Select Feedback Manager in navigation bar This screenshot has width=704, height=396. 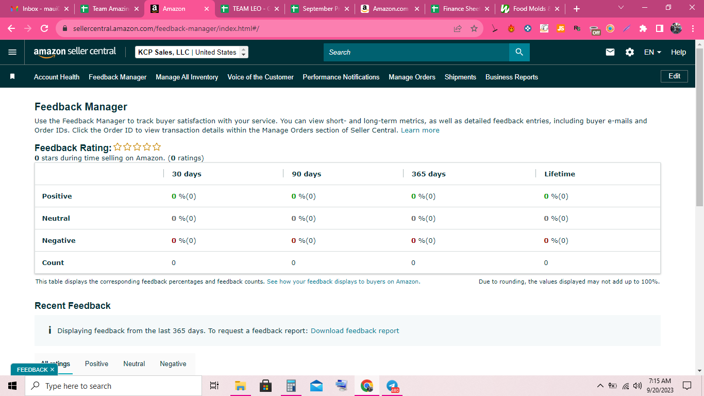118,77
